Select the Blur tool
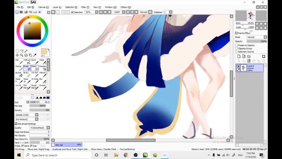 (x=43, y=81)
